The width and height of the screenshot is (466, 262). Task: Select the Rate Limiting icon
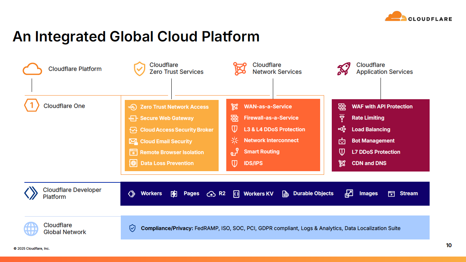tap(342, 118)
